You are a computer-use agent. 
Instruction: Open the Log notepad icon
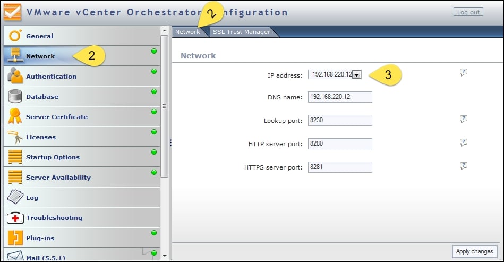pos(15,197)
